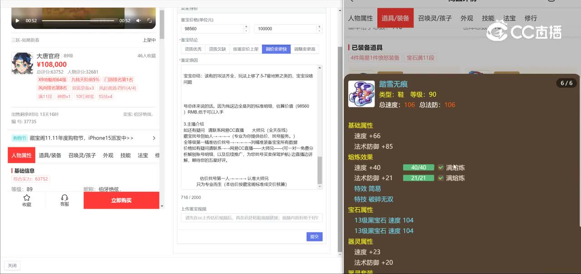The image size is (581, 274).
Task: Select the 资质优秀 conclusion option
Action: point(192,49)
